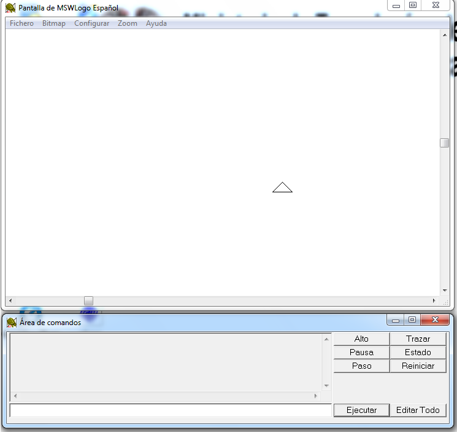Click the history box scroll left arrow

[x=15, y=396]
